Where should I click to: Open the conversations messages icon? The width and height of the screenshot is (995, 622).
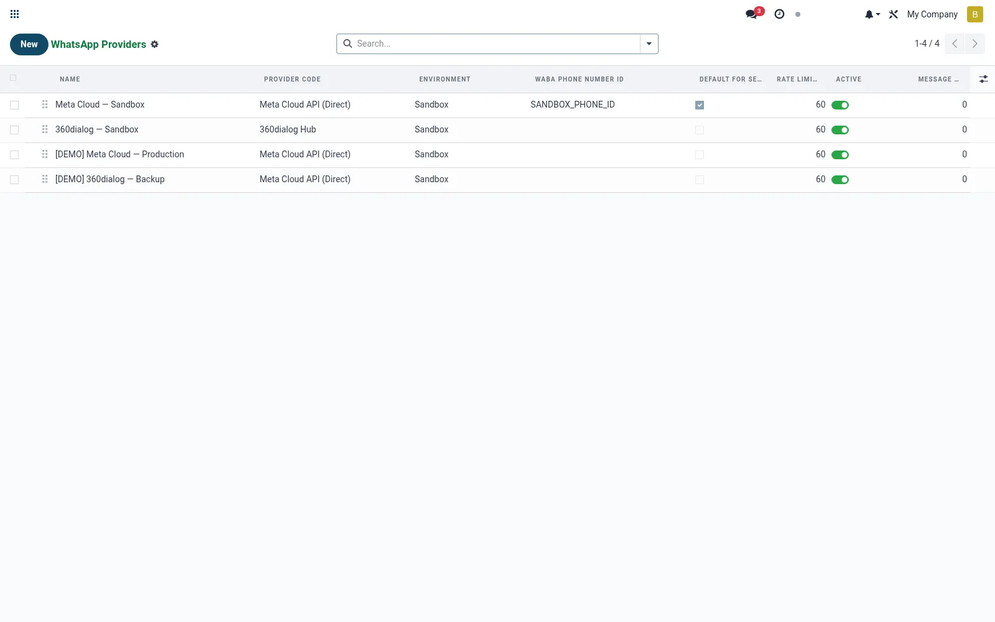click(752, 14)
